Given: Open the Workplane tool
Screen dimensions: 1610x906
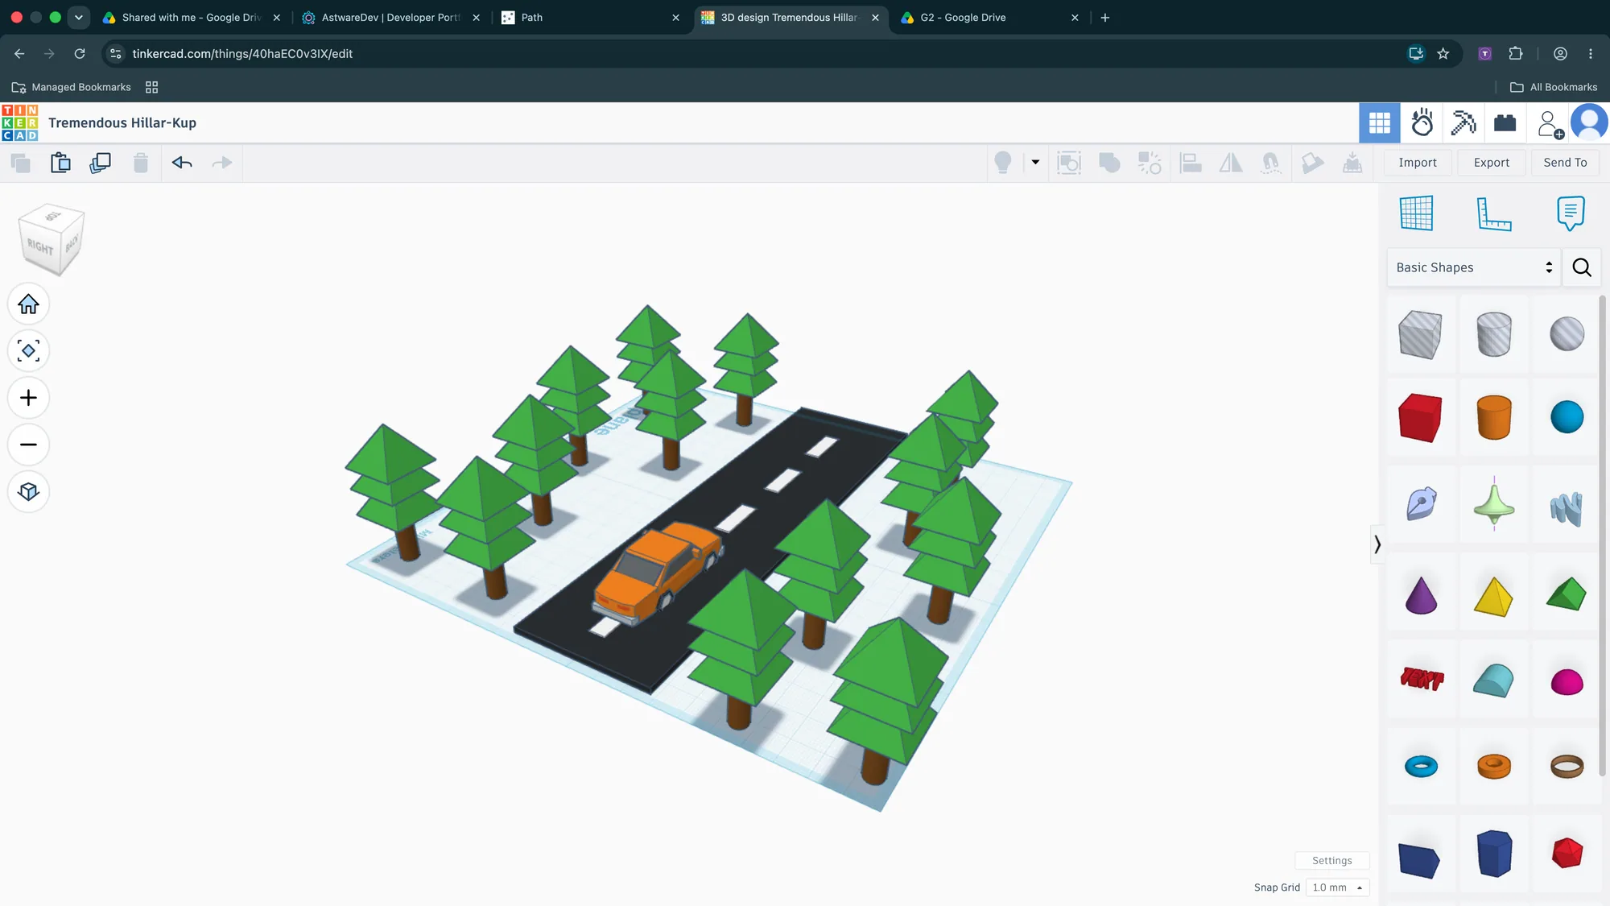Looking at the screenshot, I should coord(1416,213).
